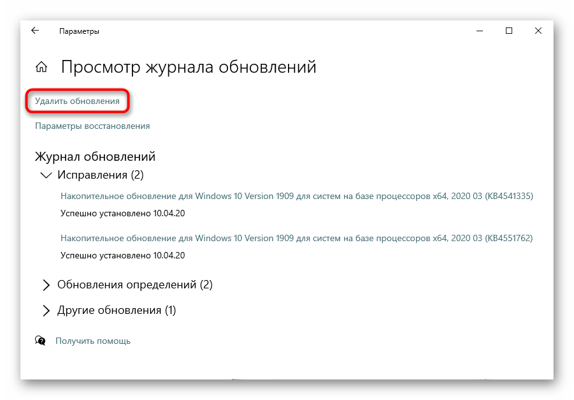Click the back arrow in the title bar
The width and height of the screenshot is (574, 400).
35,31
